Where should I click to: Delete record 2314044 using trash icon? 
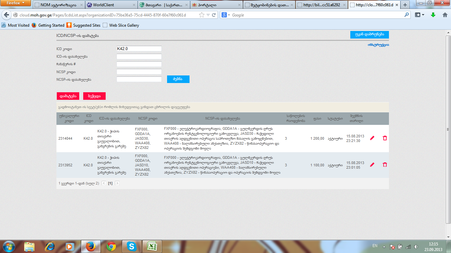[385, 138]
